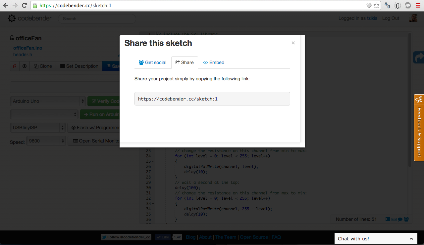The height and width of the screenshot is (245, 424).
Task: Click the codebender search field
Action: point(97,19)
